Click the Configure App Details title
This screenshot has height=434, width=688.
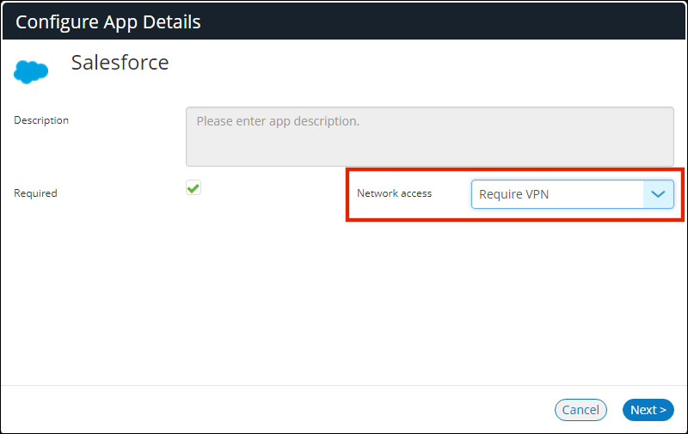coord(108,22)
